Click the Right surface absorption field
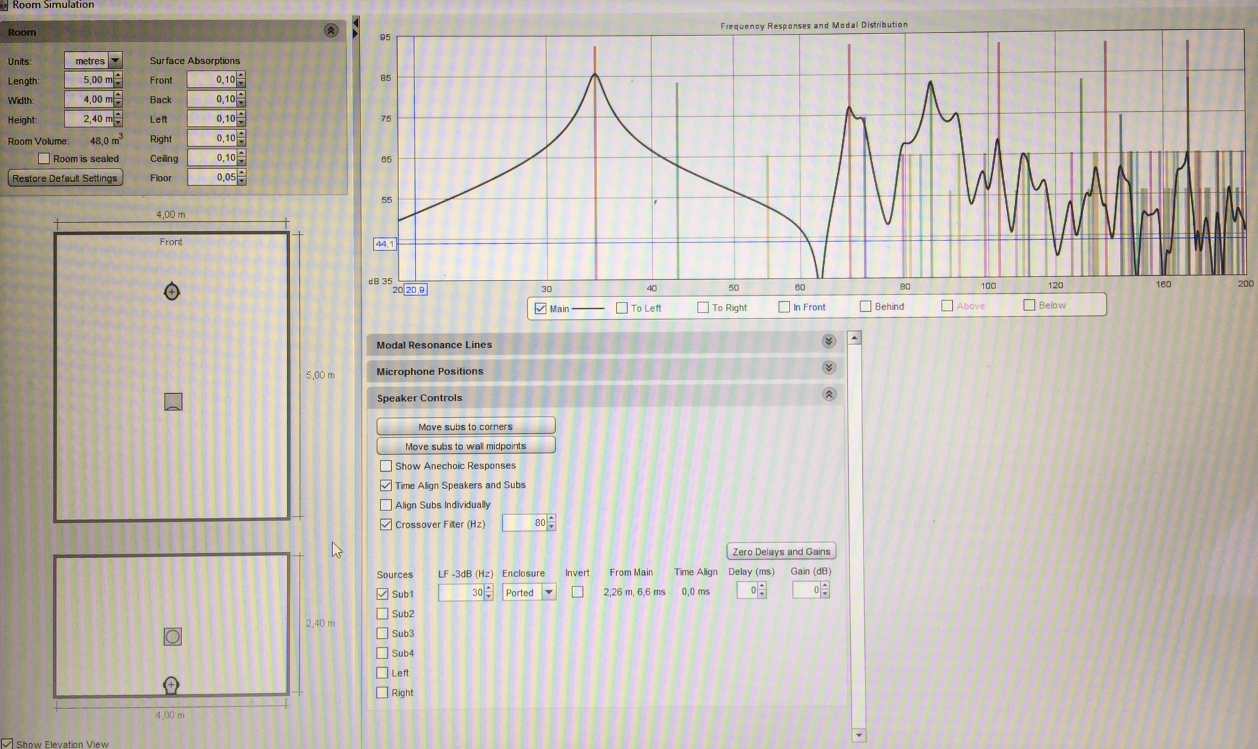This screenshot has height=749, width=1258. [x=212, y=138]
